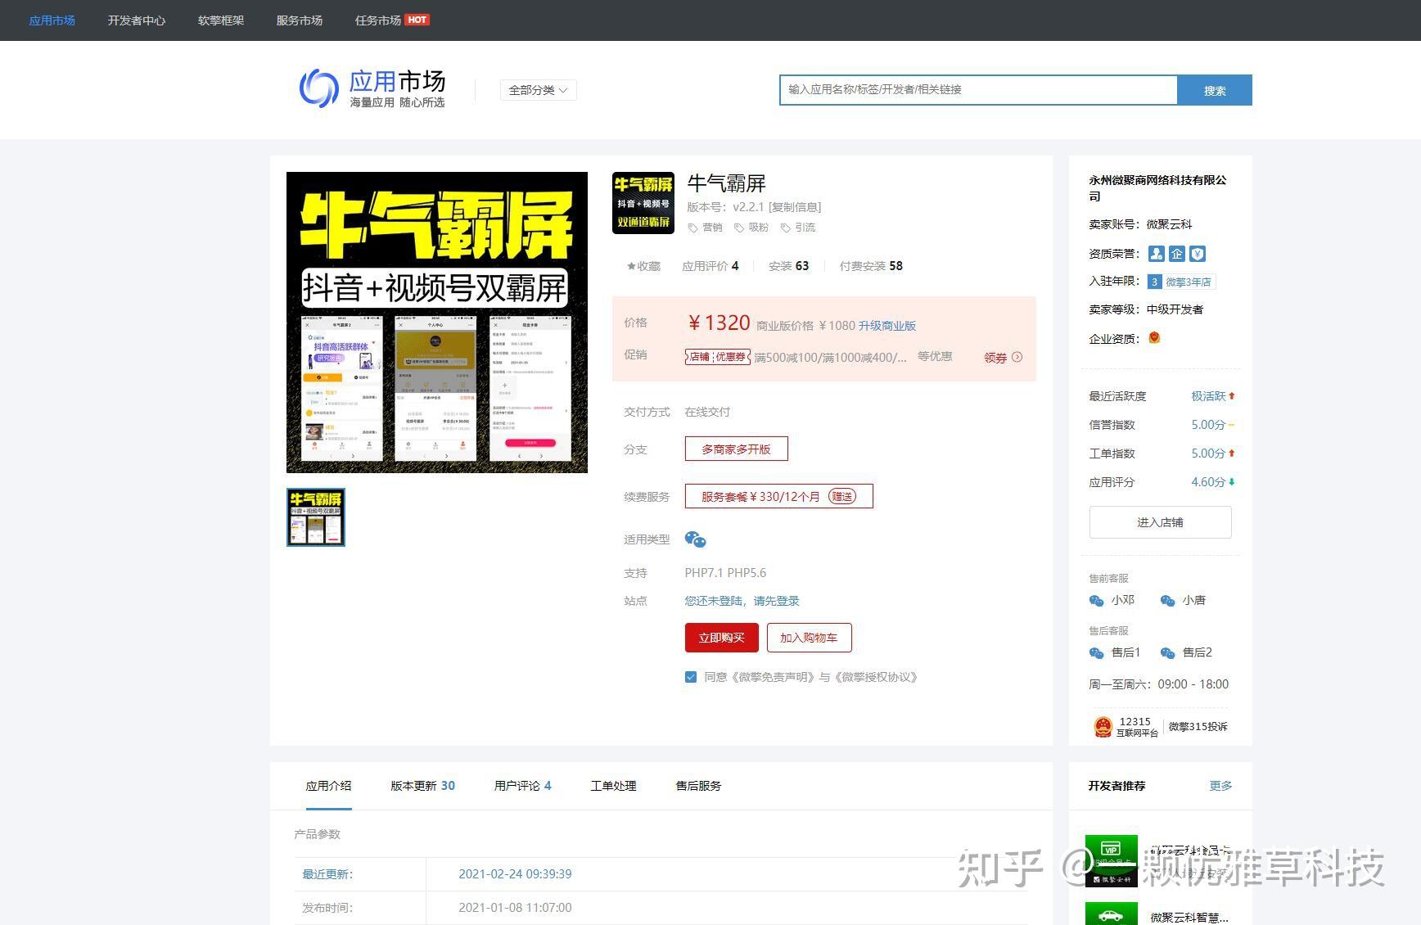
Task: Switch to the 售后服务 tab
Action: (698, 786)
